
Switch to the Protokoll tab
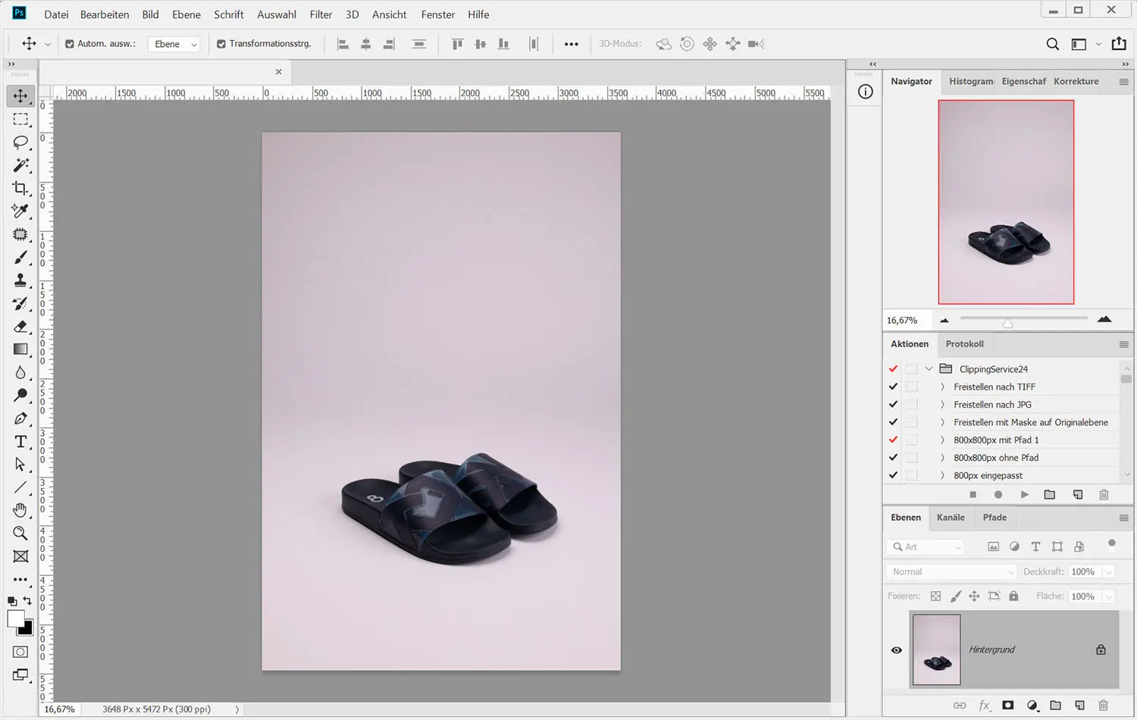(x=964, y=344)
